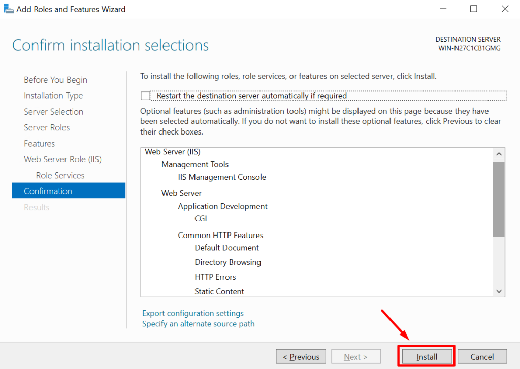Enable automatic restart of destination server
Viewport: 520px width, 369px height.
(146, 96)
